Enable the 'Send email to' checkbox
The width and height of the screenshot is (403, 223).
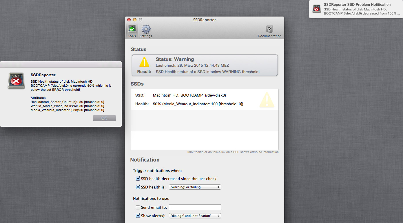pyautogui.click(x=138, y=207)
